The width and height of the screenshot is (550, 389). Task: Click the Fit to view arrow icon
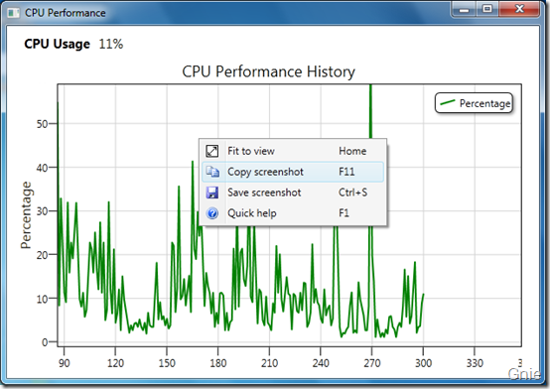tap(212, 151)
